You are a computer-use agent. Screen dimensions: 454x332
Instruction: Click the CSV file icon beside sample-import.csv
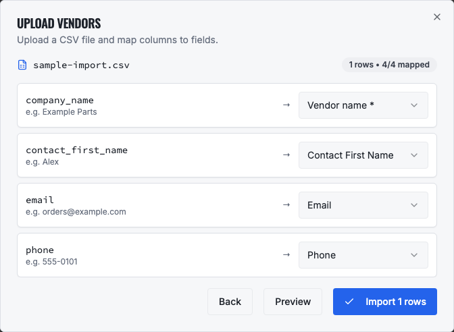pos(22,65)
